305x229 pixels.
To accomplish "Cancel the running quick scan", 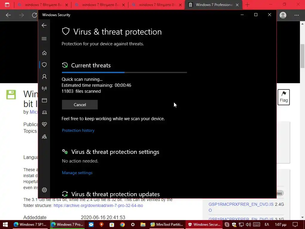I will pyautogui.click(x=80, y=105).
